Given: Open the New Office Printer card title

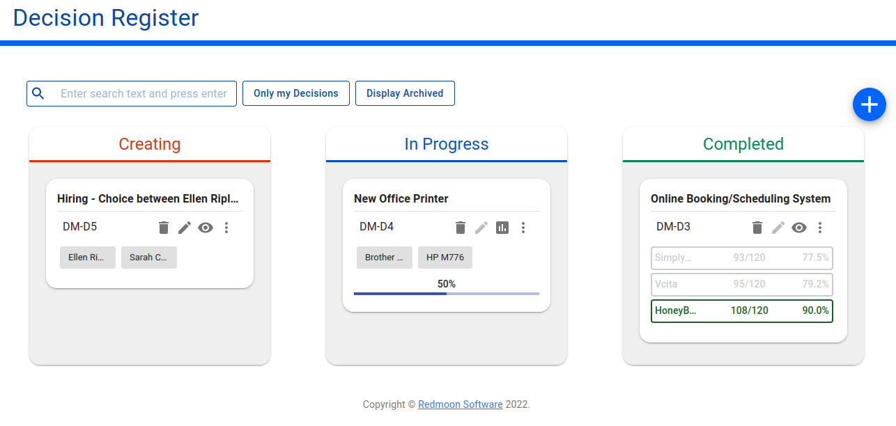Looking at the screenshot, I should coord(401,198).
